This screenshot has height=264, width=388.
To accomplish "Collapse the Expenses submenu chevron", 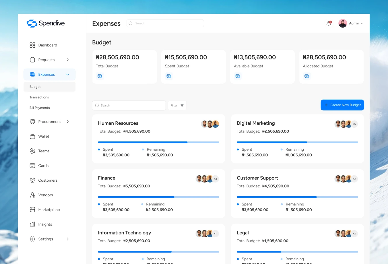I will click(68, 75).
